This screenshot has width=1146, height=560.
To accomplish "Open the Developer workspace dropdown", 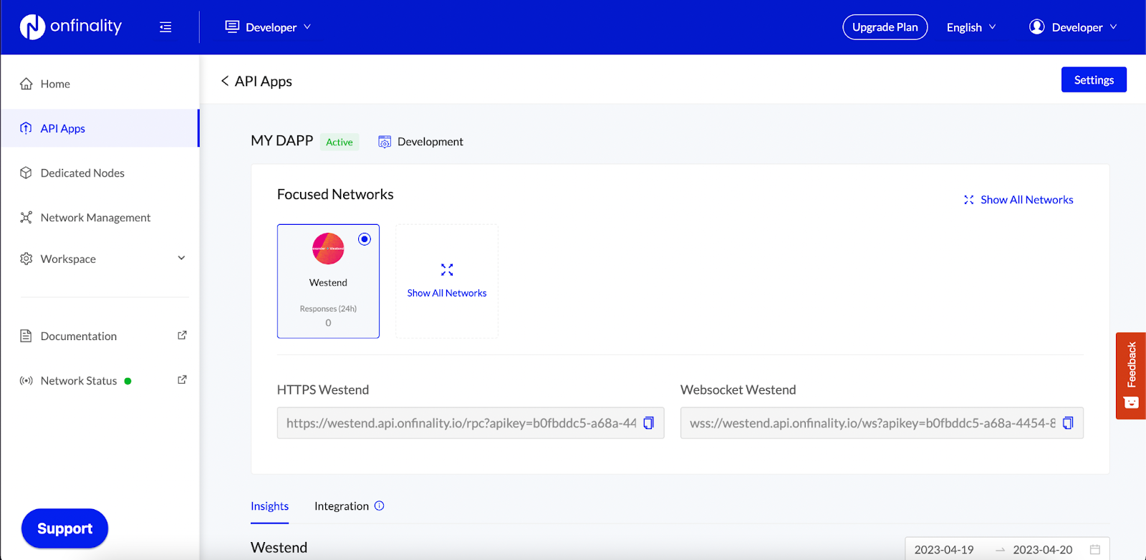I will coord(268,27).
